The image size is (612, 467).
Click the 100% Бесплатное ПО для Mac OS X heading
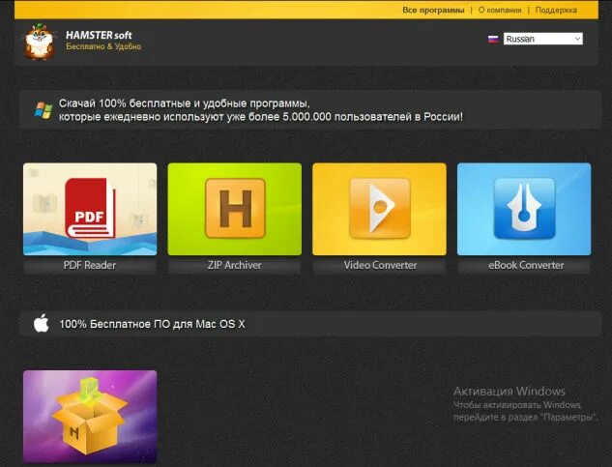[152, 324]
